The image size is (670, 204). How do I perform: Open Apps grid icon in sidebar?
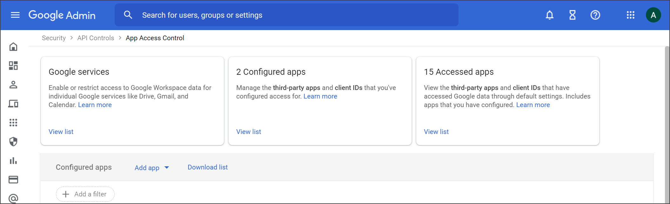pos(13,123)
